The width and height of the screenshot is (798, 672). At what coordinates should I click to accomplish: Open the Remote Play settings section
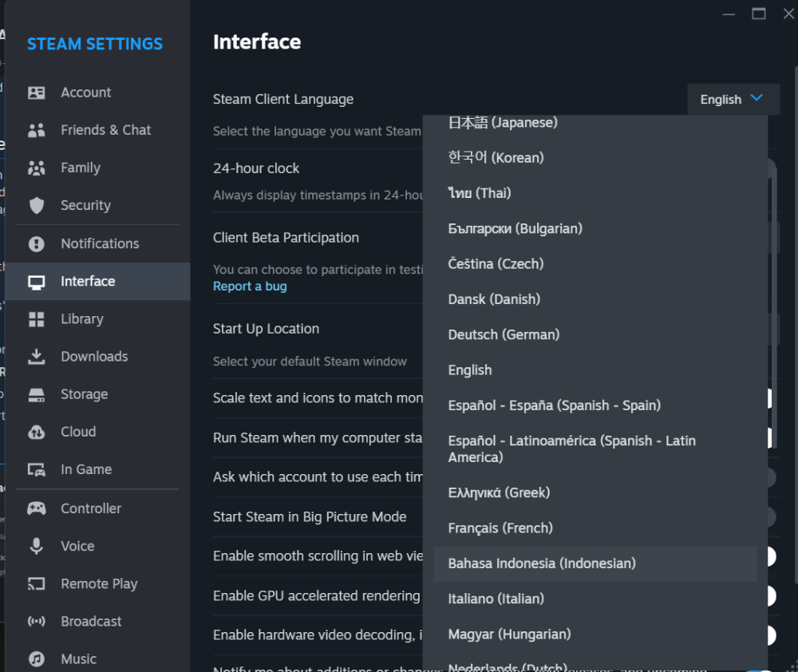[99, 584]
